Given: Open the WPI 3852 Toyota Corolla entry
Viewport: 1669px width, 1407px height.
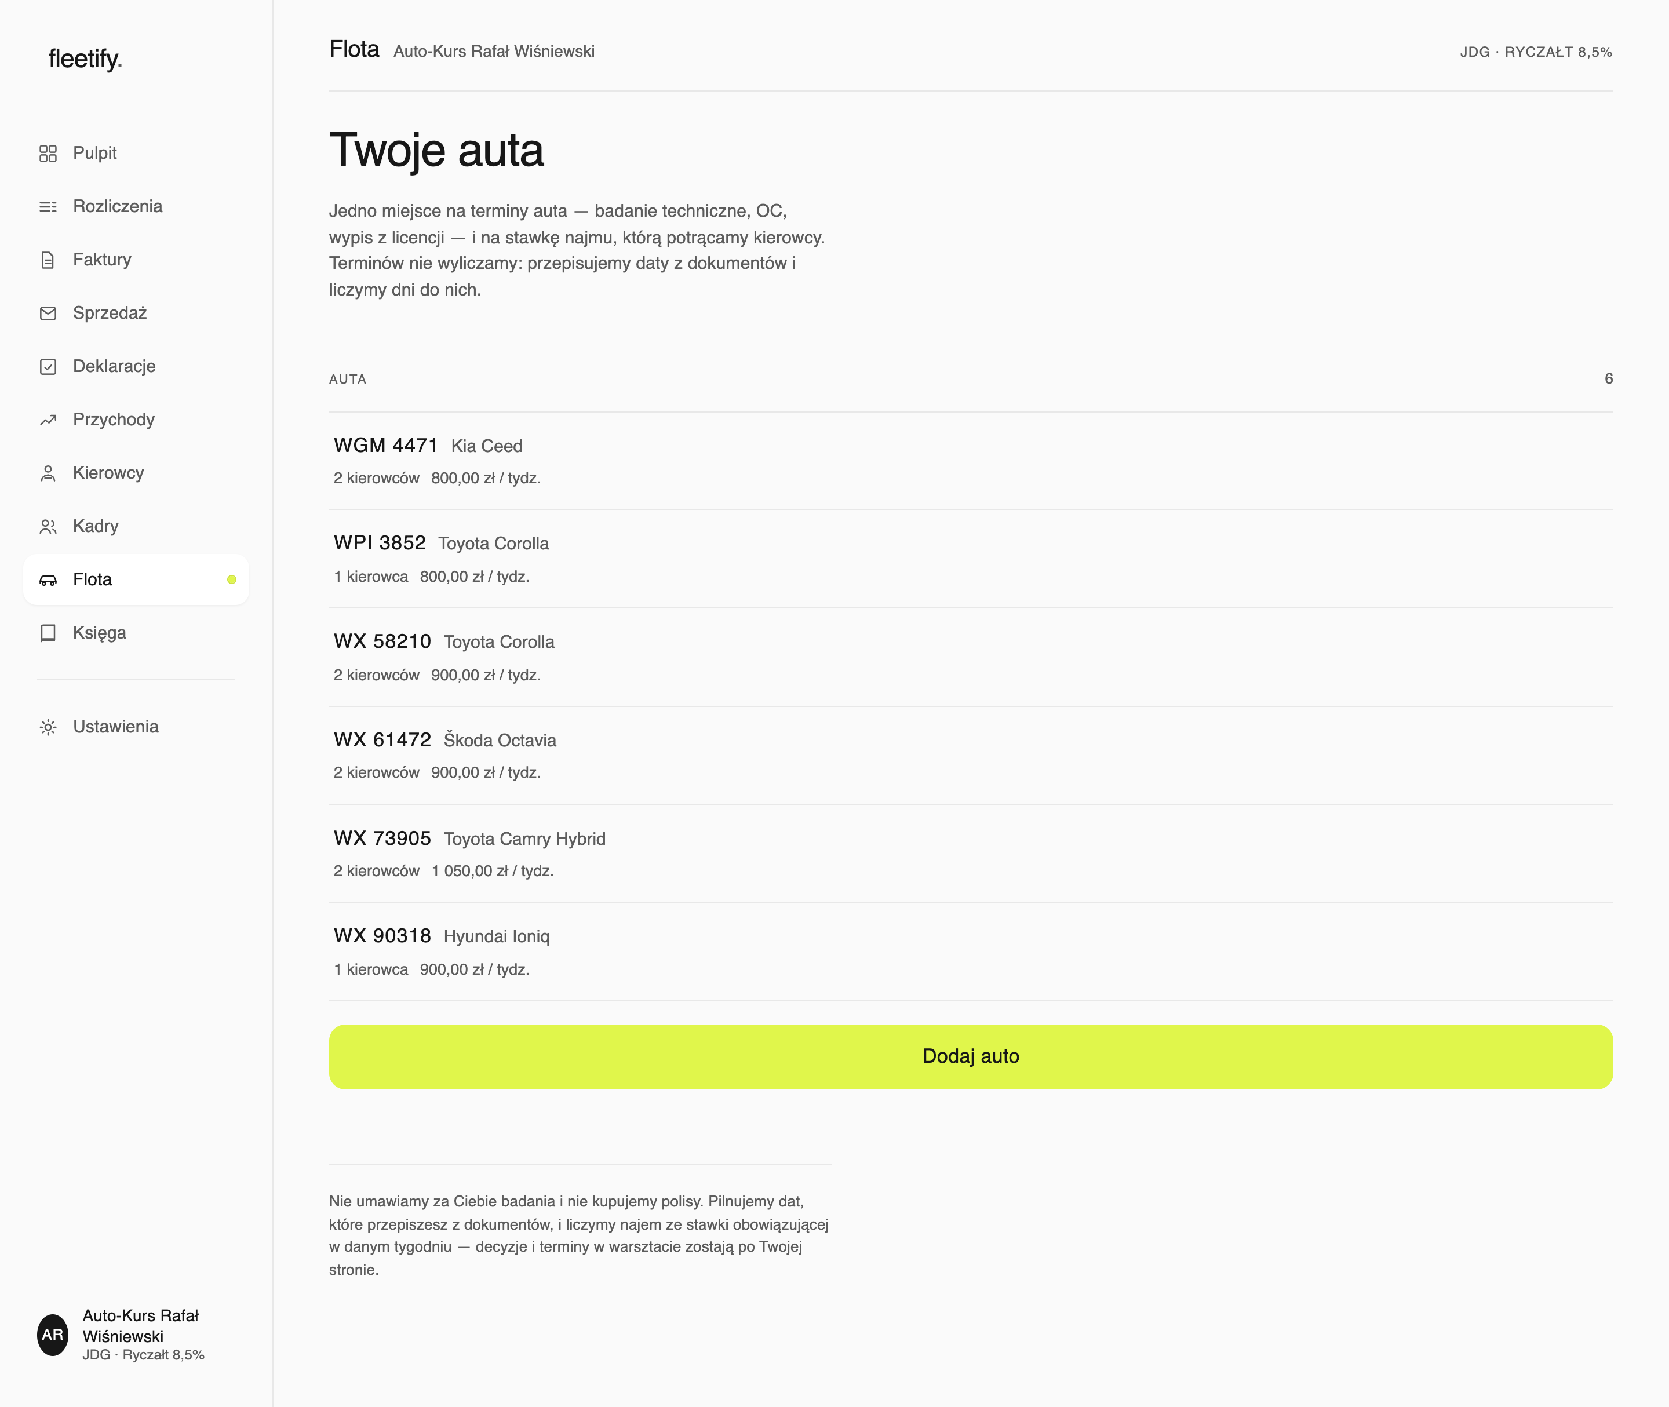Looking at the screenshot, I should (971, 559).
